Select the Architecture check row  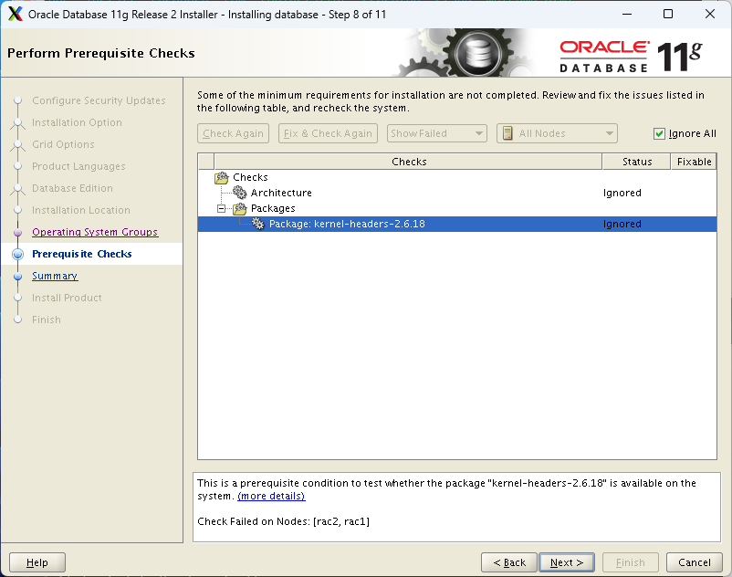click(x=457, y=193)
